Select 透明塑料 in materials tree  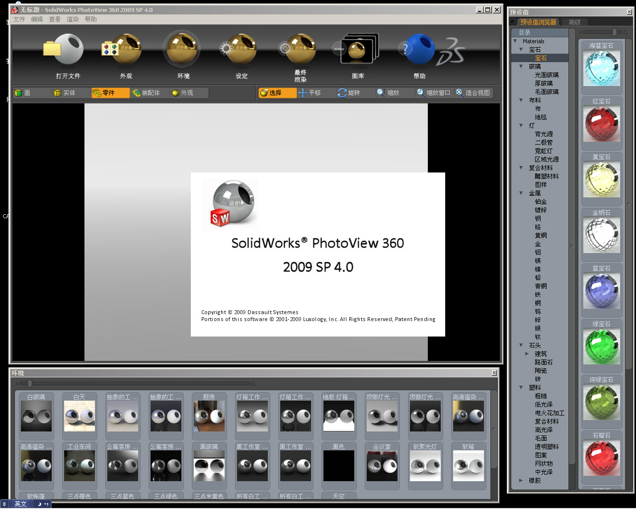tap(547, 447)
